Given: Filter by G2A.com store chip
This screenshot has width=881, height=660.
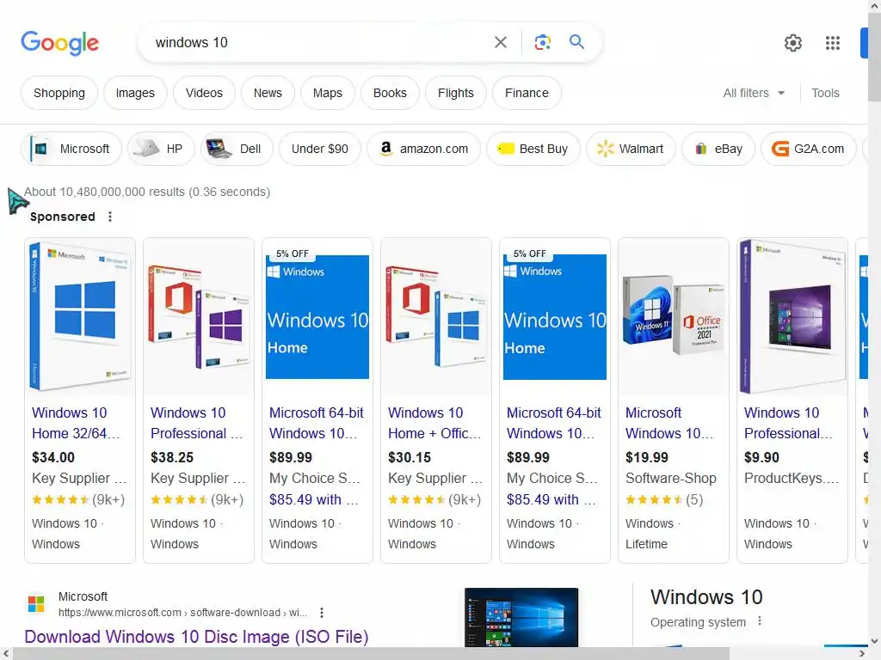Looking at the screenshot, I should pos(809,149).
